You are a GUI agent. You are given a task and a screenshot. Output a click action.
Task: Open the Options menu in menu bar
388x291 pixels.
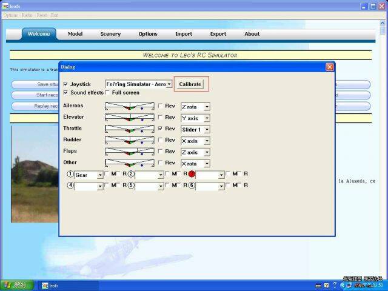tap(11, 15)
